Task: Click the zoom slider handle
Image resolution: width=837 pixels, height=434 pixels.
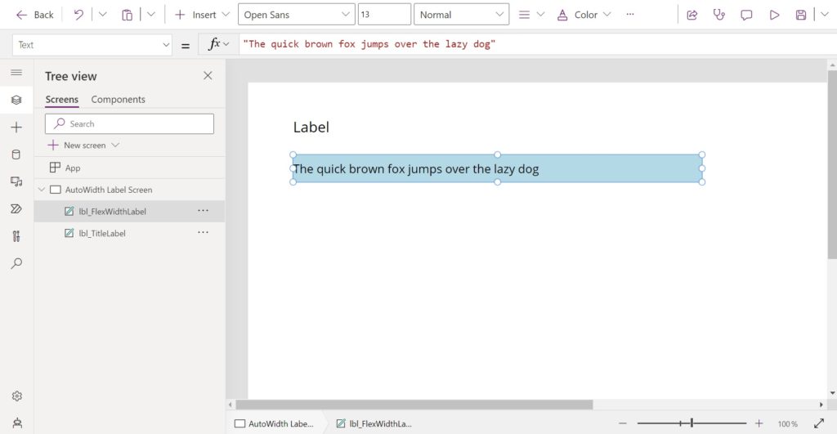Action: tap(692, 423)
